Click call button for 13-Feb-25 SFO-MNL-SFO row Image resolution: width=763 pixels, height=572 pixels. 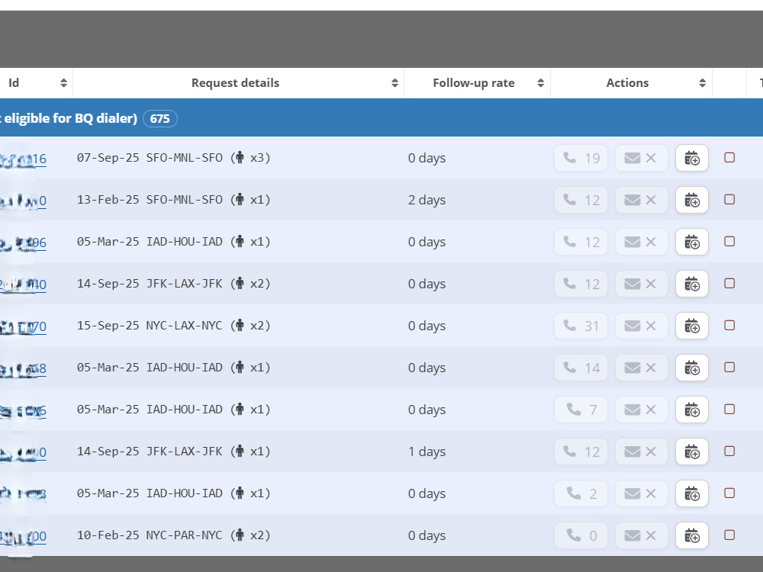click(x=581, y=200)
